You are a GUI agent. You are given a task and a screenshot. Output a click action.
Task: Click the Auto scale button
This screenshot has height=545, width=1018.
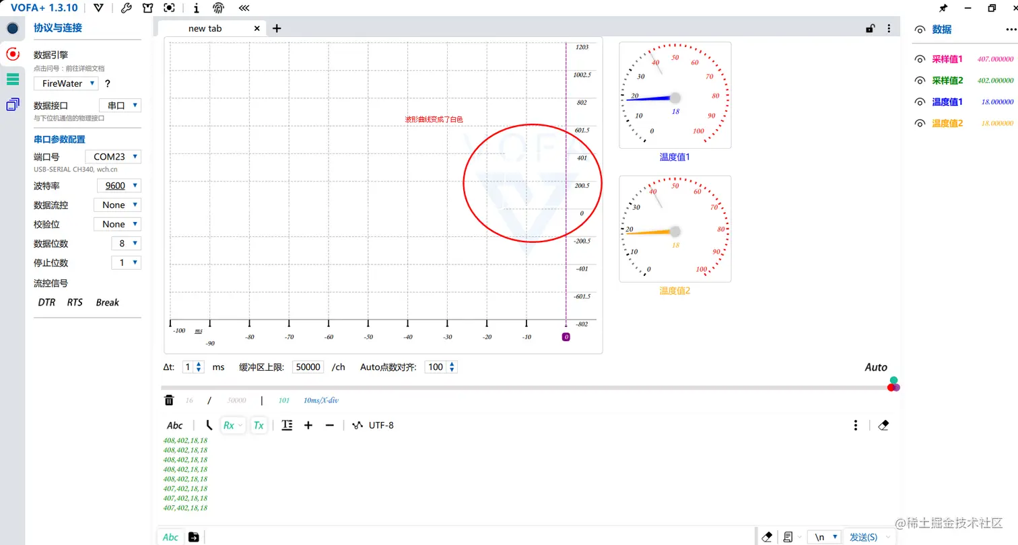(876, 367)
